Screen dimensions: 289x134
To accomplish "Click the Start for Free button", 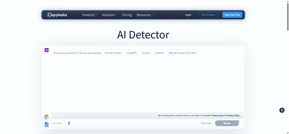I will pyautogui.click(x=232, y=15).
